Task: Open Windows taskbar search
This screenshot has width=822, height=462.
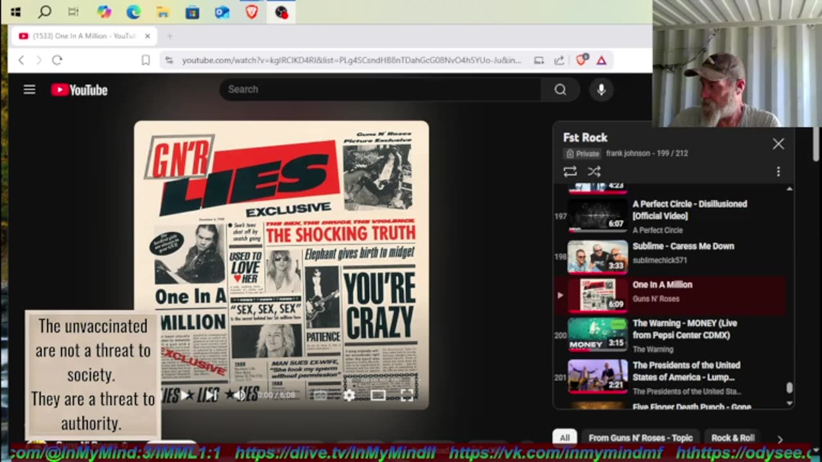Action: tap(44, 12)
